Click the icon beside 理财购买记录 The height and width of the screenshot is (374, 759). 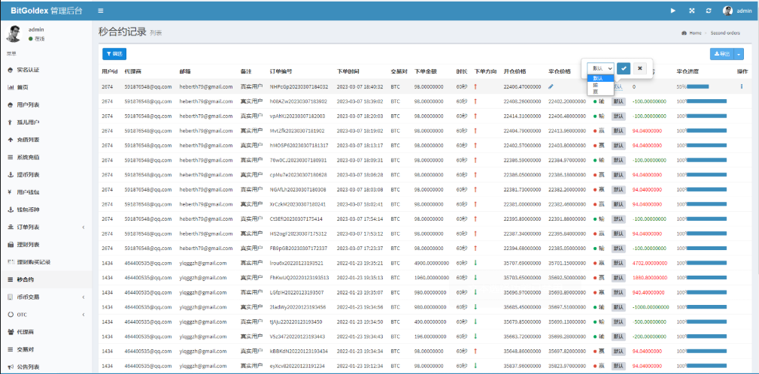[x=11, y=262]
